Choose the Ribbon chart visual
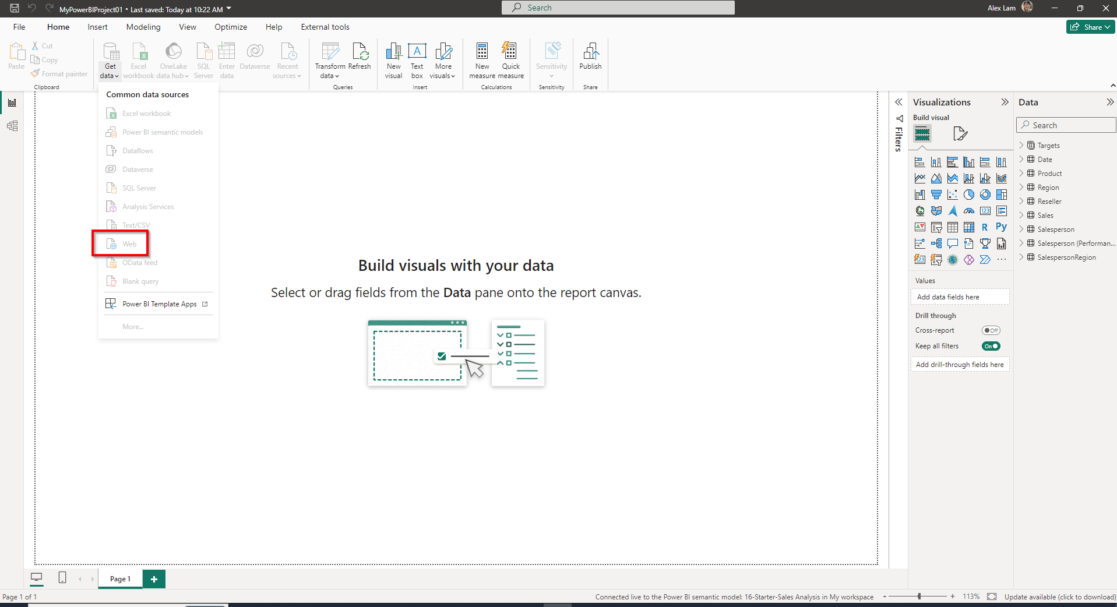Viewport: 1117px width, 607px height. point(1002,178)
